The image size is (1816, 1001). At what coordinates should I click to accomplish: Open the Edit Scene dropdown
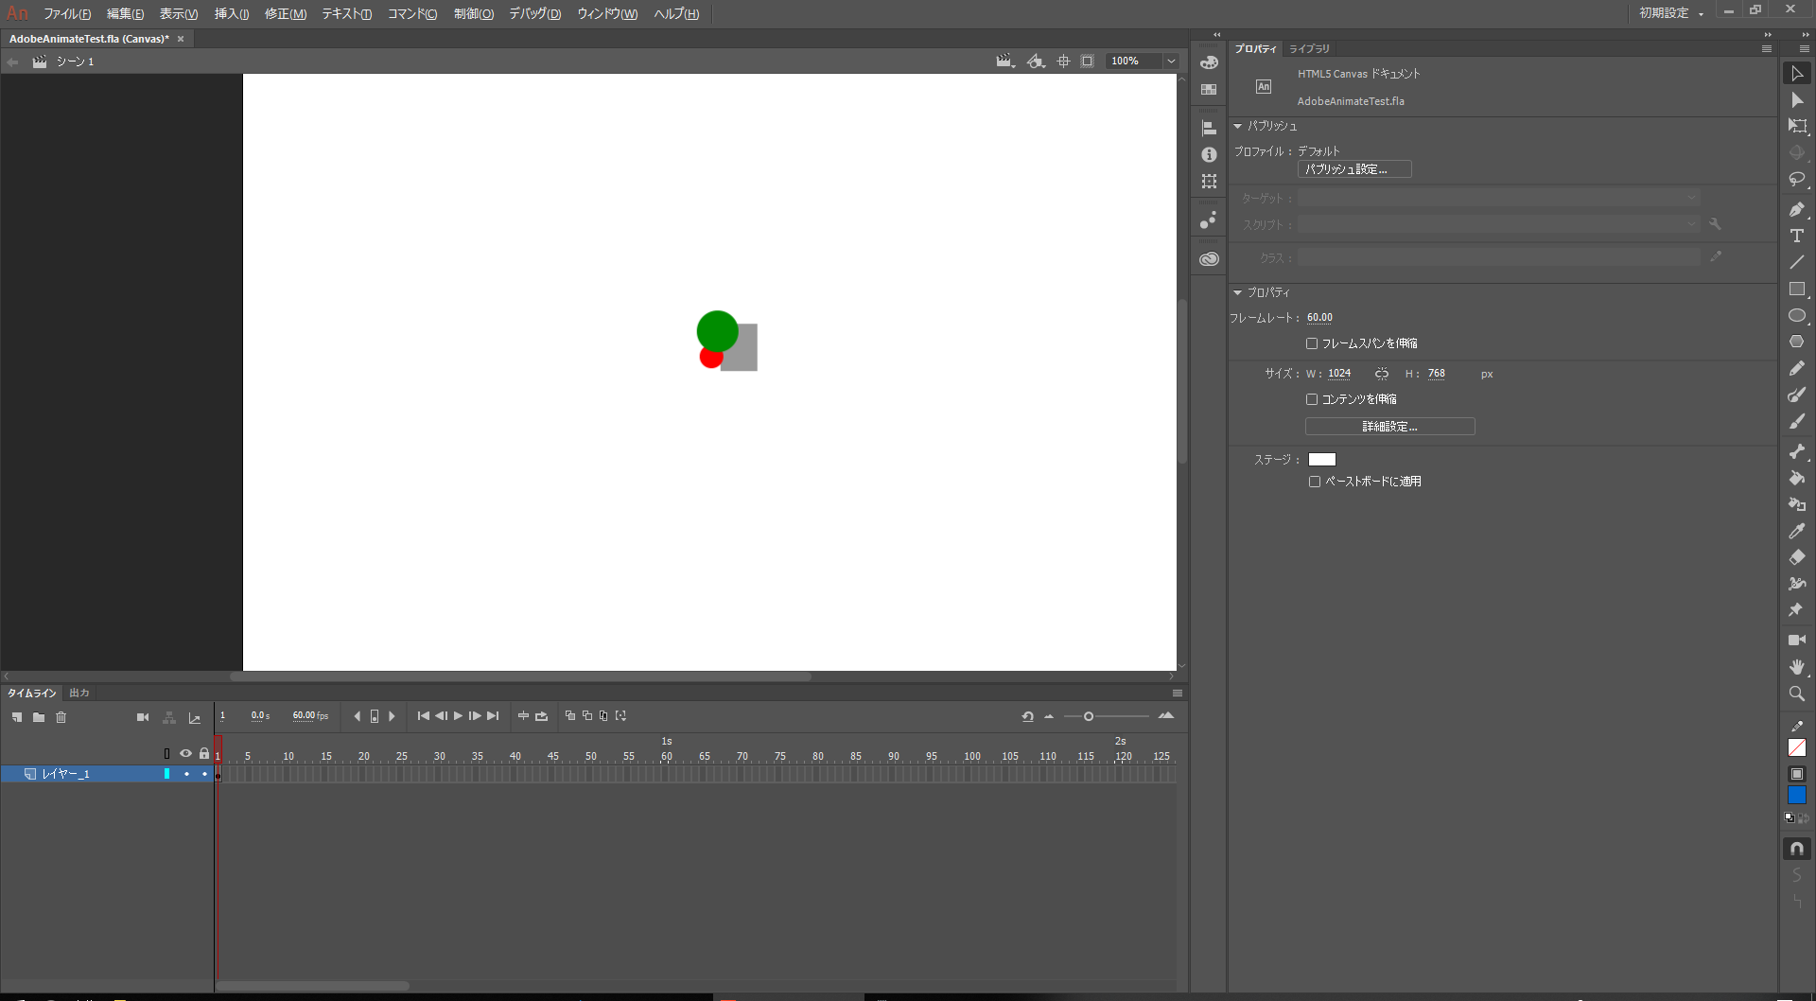(1004, 61)
